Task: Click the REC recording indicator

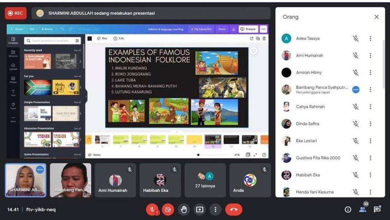Action: (x=16, y=13)
